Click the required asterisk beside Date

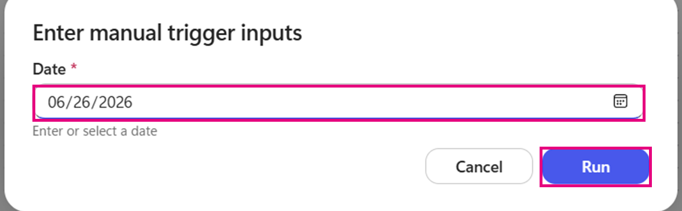(74, 67)
